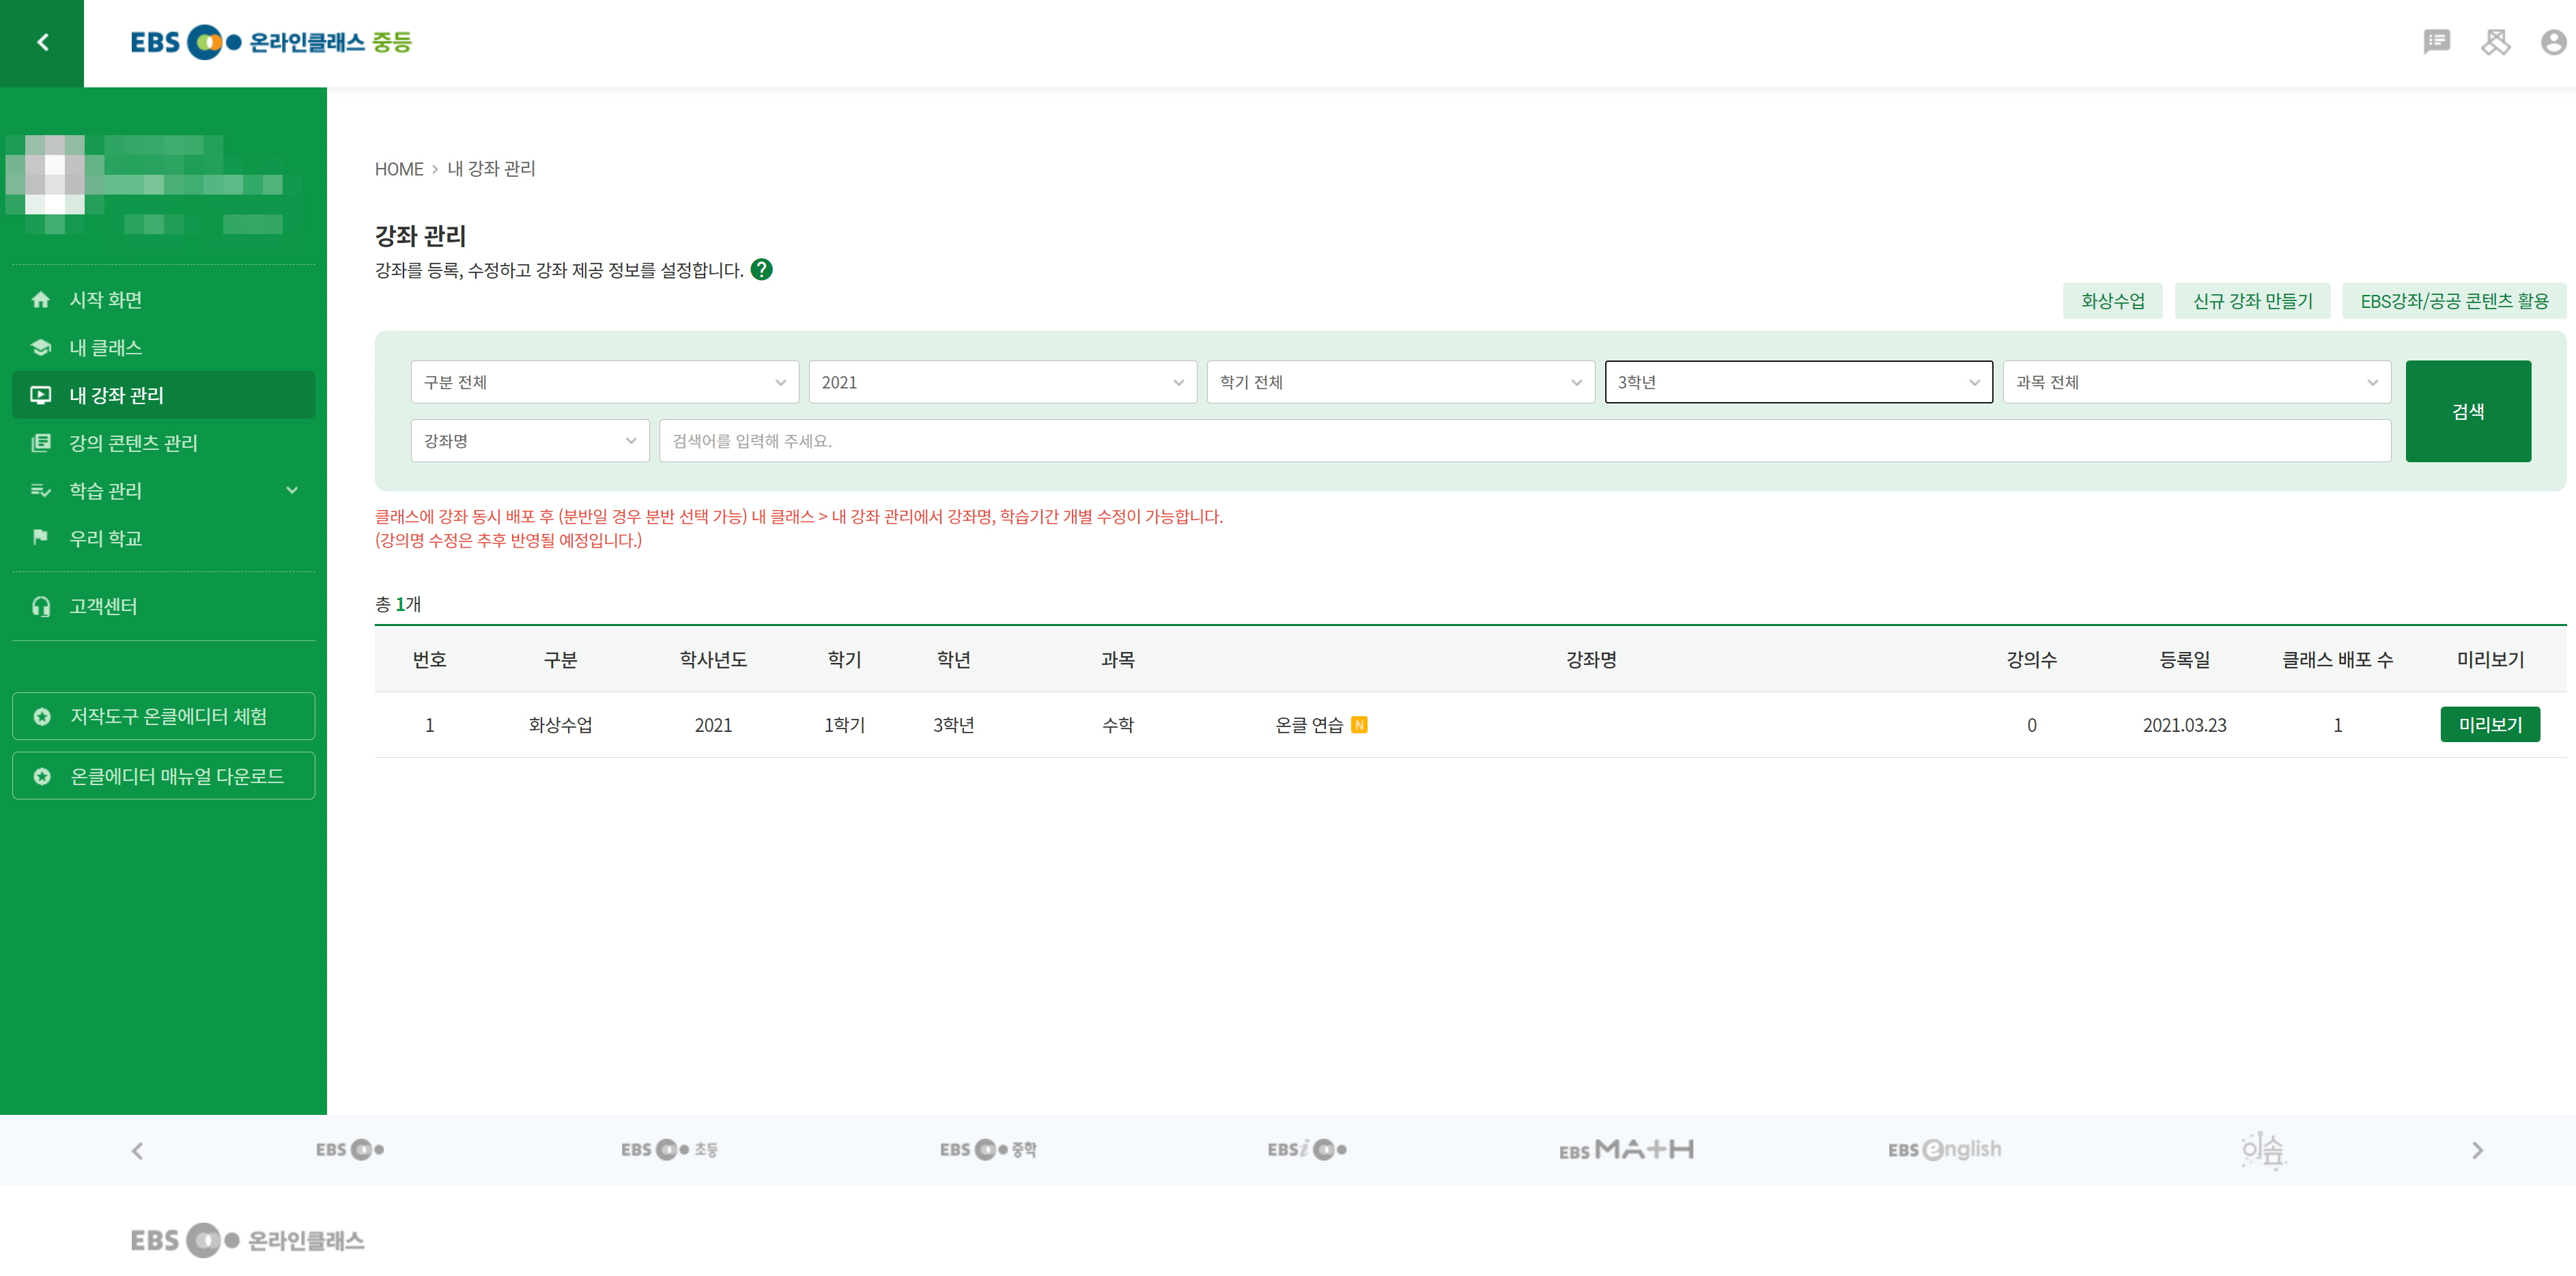The height and width of the screenshot is (1276, 2576).
Task: Select the 우리 학교 flag icon
Action: (x=41, y=538)
